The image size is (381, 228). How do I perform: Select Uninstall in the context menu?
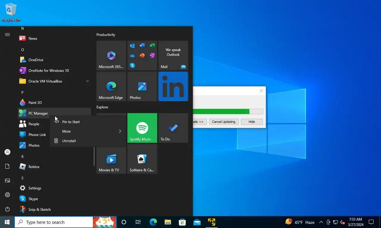pos(88,141)
